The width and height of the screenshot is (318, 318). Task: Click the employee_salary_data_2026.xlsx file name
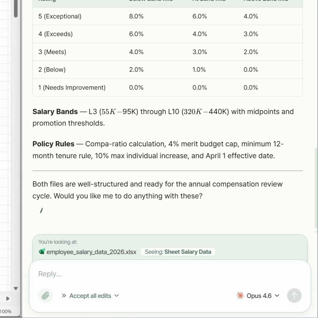click(91, 252)
